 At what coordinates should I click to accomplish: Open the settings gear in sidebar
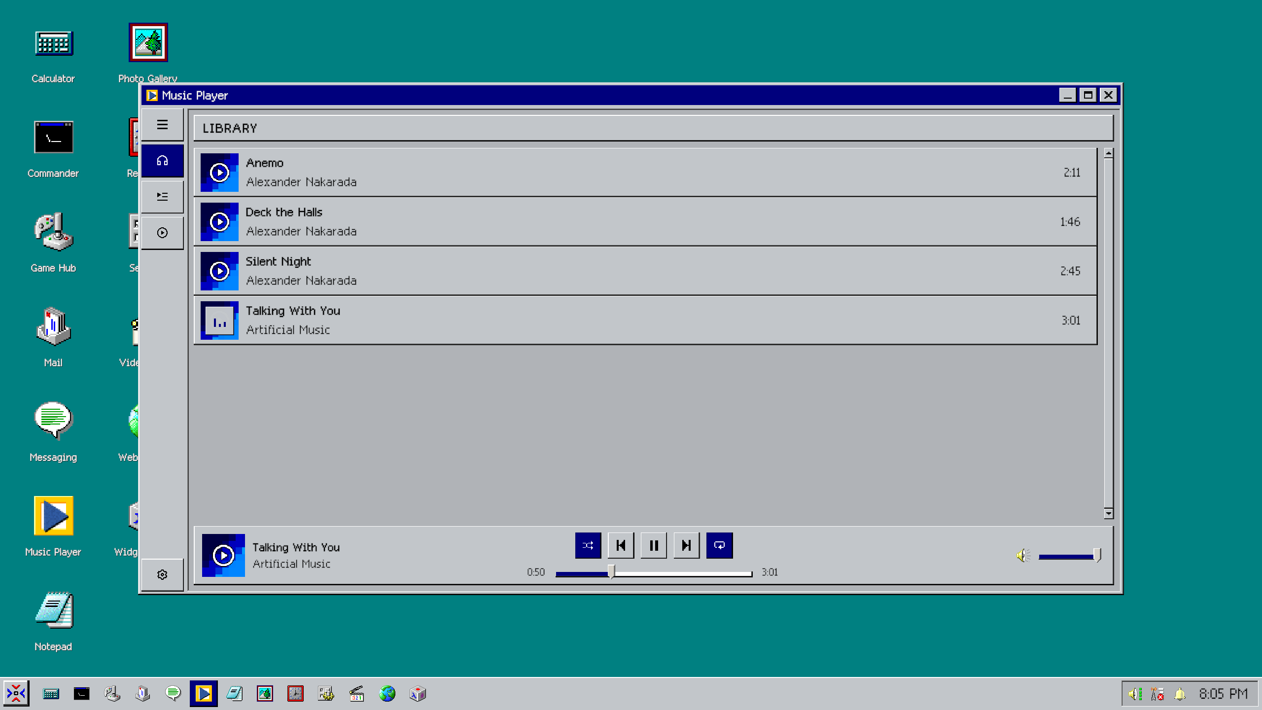(162, 575)
